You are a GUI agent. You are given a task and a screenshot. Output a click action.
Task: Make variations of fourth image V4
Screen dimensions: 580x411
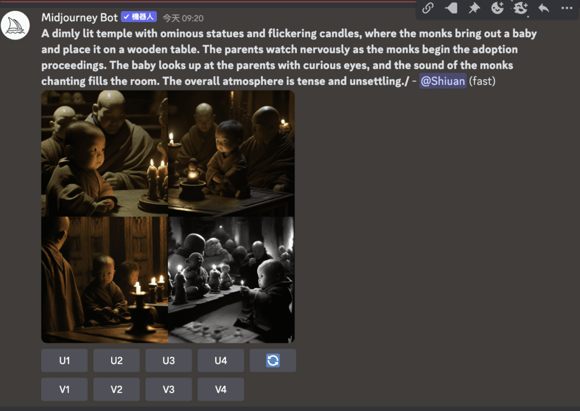[221, 389]
